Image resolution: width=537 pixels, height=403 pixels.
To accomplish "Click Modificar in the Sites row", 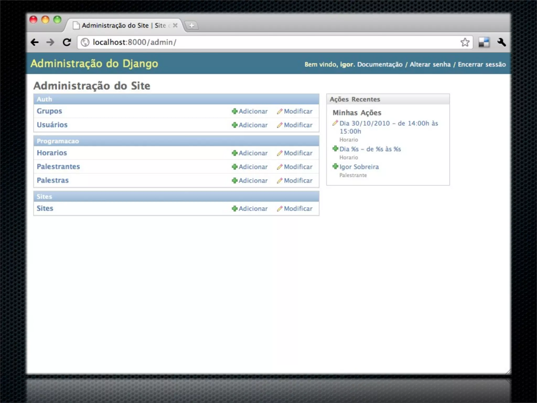I will point(295,209).
